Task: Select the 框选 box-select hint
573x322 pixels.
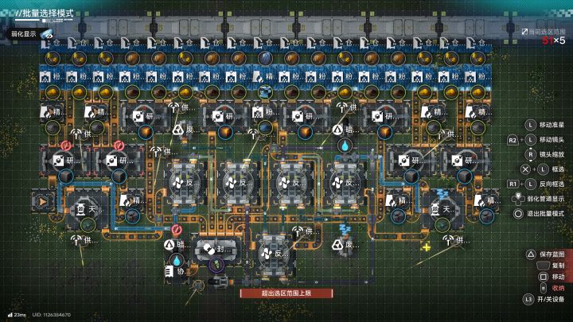Action: [542, 169]
